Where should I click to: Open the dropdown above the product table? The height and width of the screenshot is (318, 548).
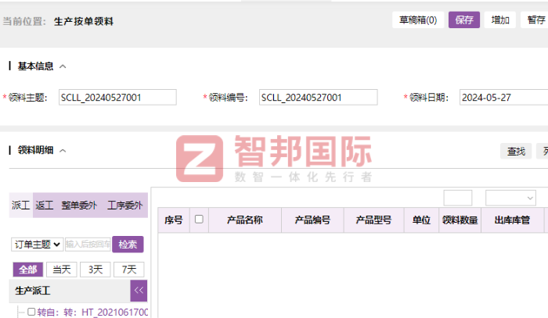click(x=510, y=198)
